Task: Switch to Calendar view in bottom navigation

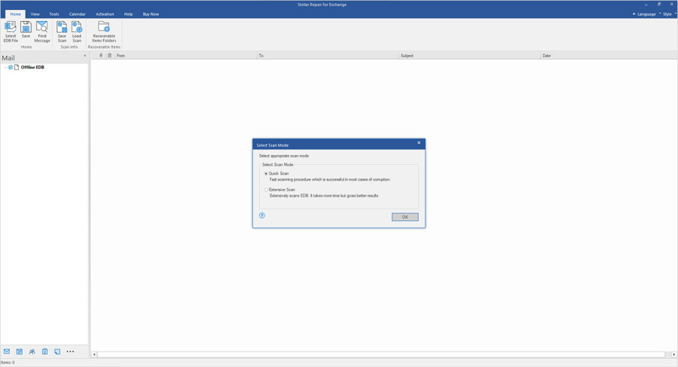Action: pos(19,351)
